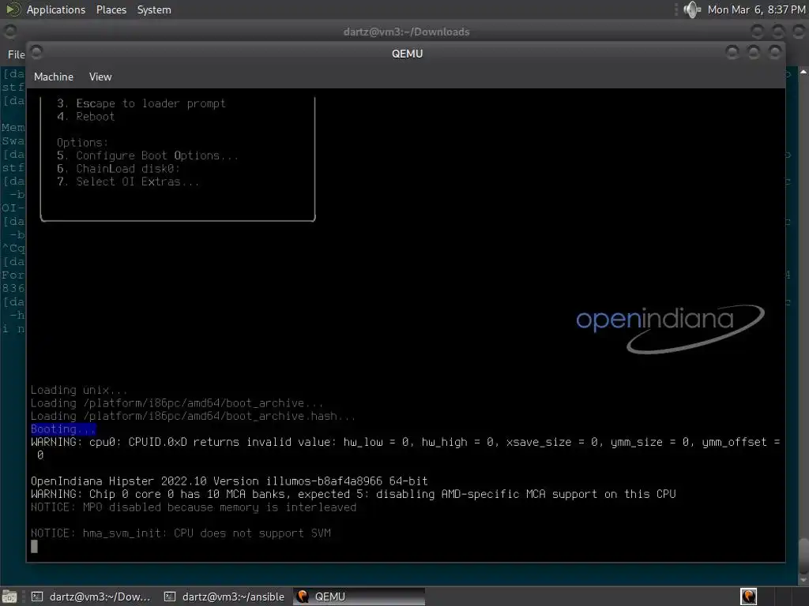Click the QEMU window title text
The height and width of the screenshot is (606, 809).
pos(407,54)
